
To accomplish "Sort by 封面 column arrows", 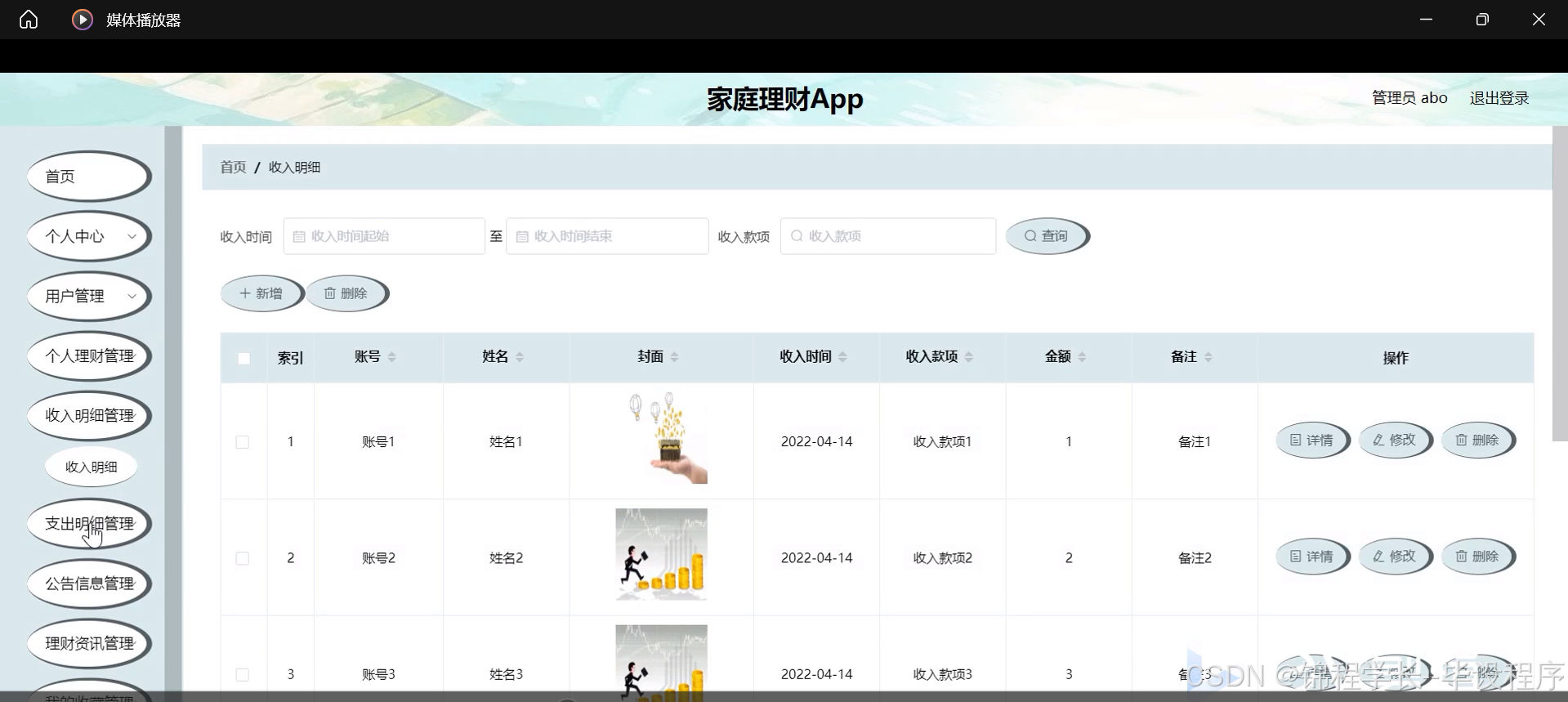I will click(x=675, y=357).
